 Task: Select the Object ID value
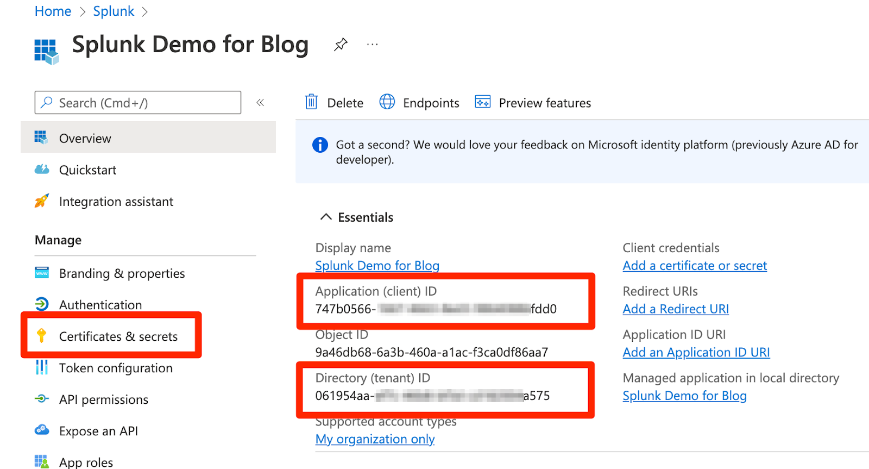[431, 352]
